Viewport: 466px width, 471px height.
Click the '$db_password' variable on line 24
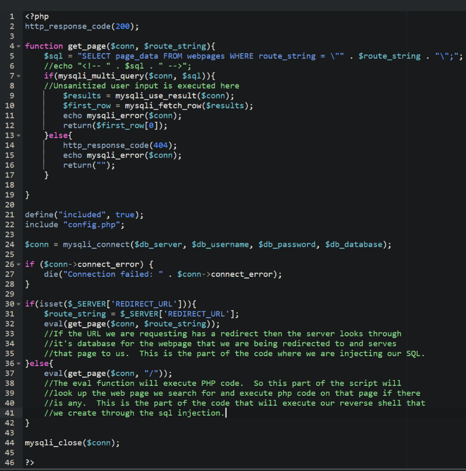click(287, 244)
